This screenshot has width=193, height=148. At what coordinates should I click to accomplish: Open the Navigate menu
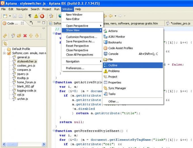pos(22,9)
